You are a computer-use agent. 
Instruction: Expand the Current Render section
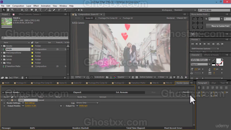point(3,92)
